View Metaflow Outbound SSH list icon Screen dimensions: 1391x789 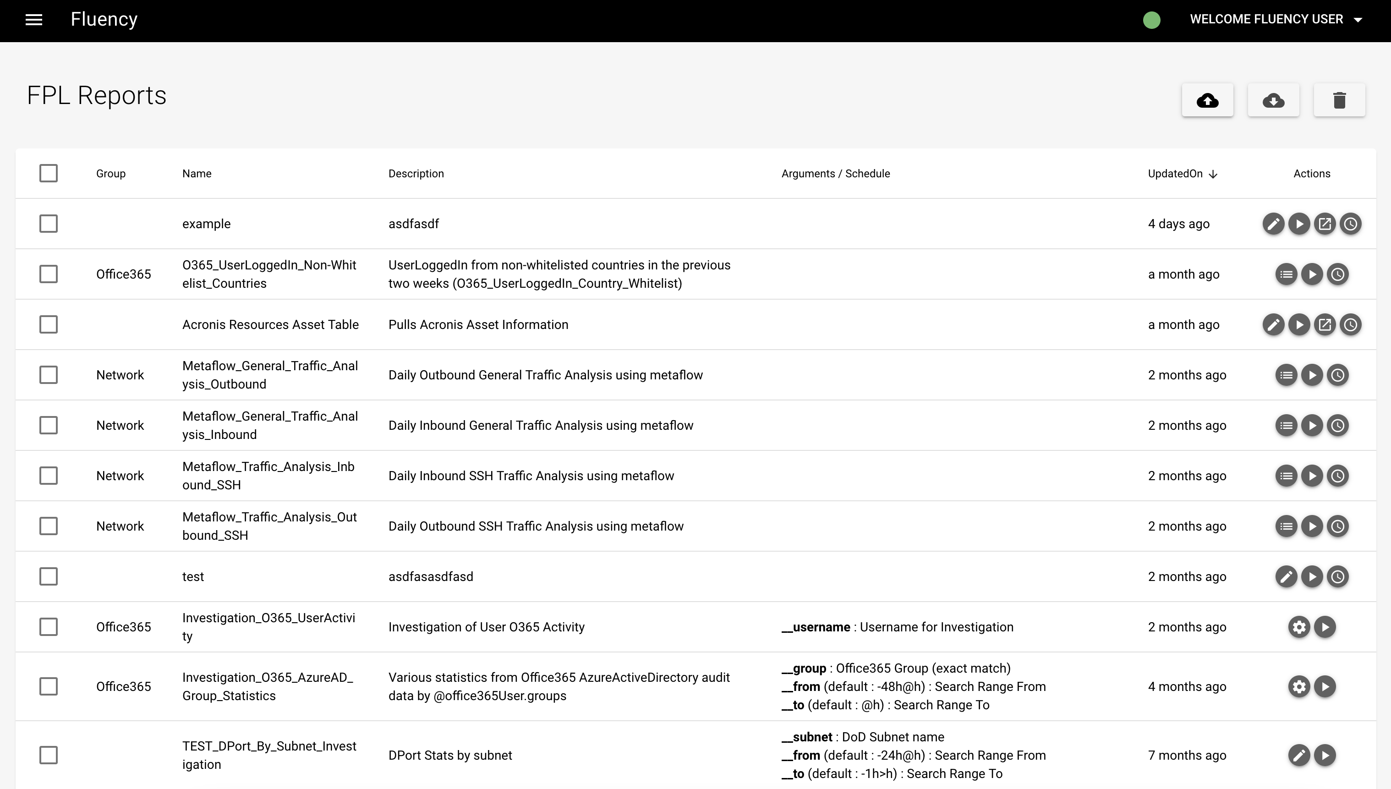coord(1286,526)
